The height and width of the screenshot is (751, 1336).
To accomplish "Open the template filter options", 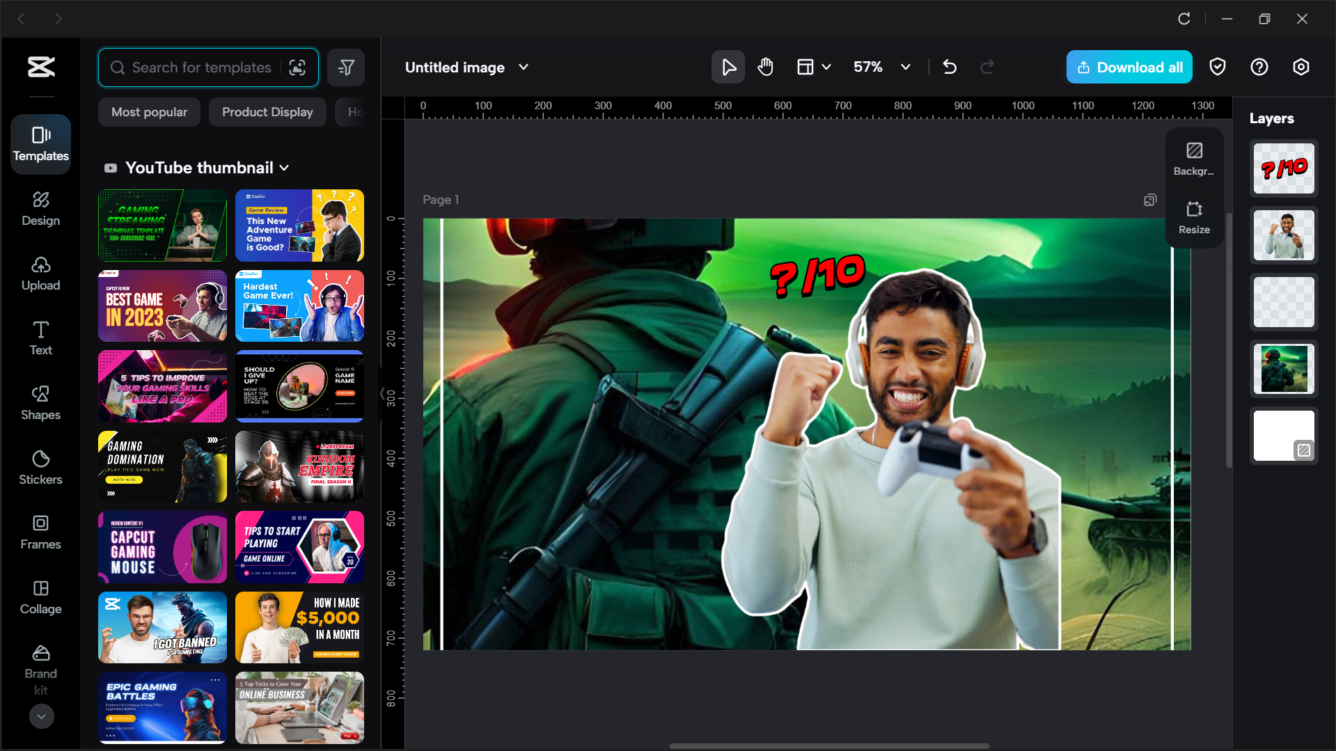I will (346, 67).
